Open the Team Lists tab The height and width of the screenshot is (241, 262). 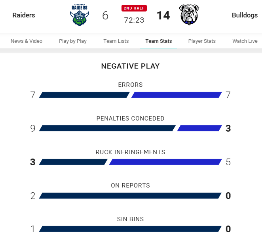(x=116, y=41)
